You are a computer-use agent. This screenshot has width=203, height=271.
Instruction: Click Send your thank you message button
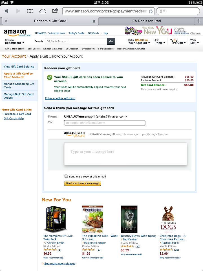click(x=82, y=183)
